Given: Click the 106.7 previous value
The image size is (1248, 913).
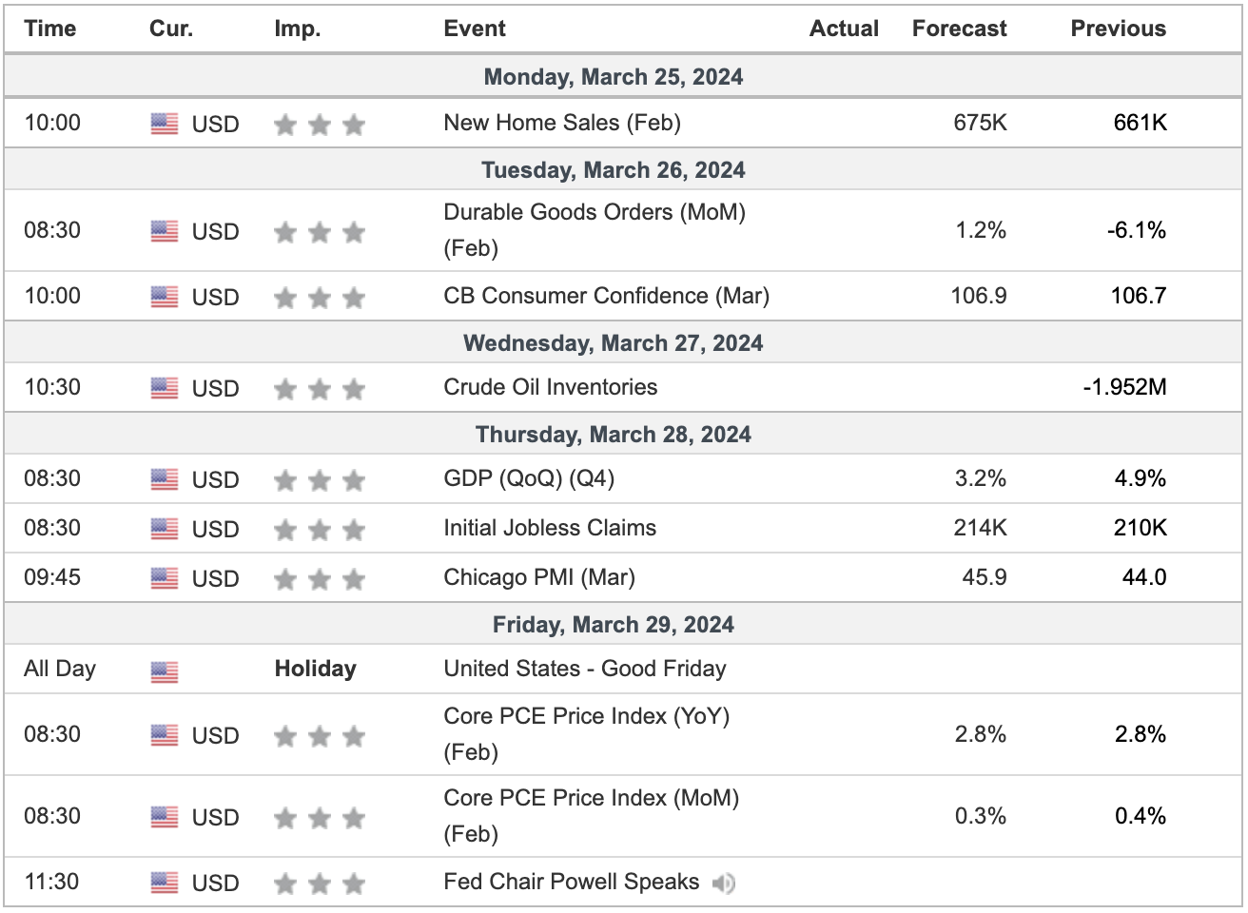Looking at the screenshot, I should (1139, 296).
